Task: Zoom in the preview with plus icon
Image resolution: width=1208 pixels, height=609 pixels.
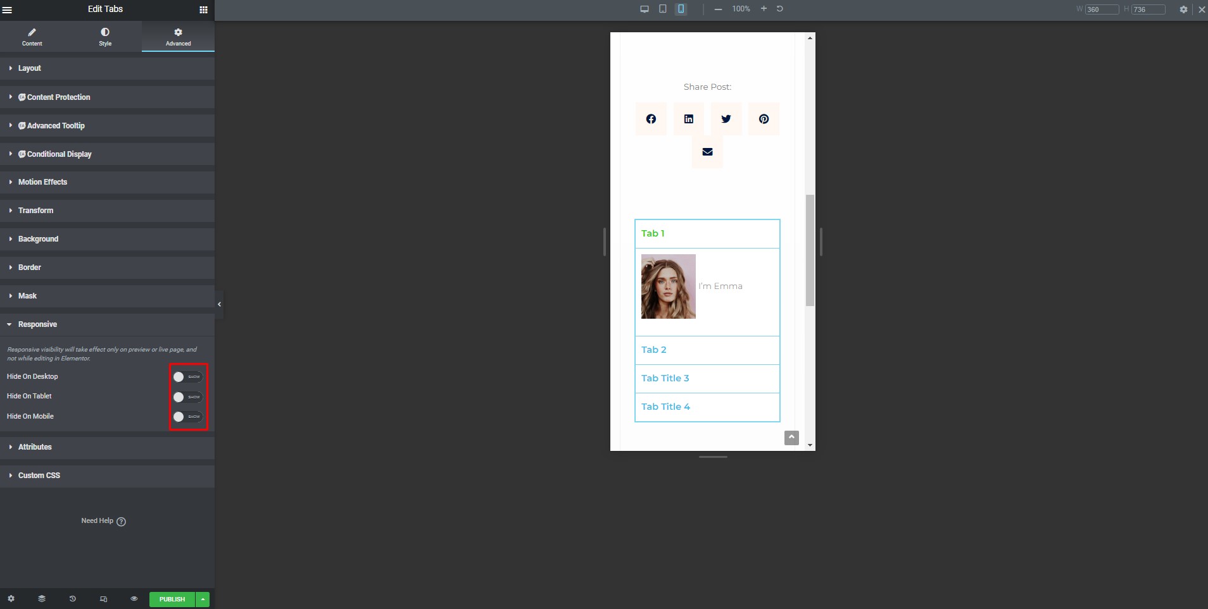Action: tap(764, 9)
